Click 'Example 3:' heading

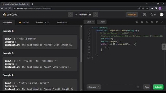pyautogui.click(x=8, y=75)
